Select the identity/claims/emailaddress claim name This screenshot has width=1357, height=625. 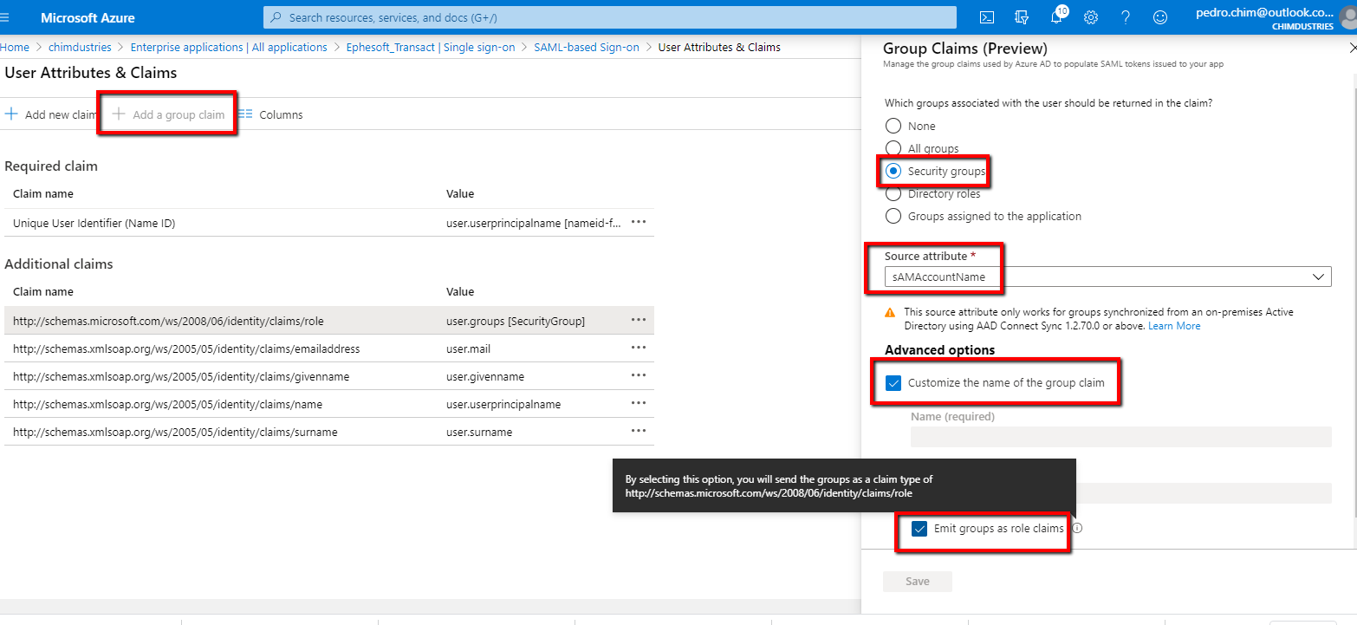coord(186,348)
